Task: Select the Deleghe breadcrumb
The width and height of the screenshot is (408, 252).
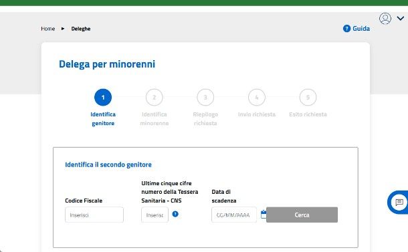Action: coord(81,29)
